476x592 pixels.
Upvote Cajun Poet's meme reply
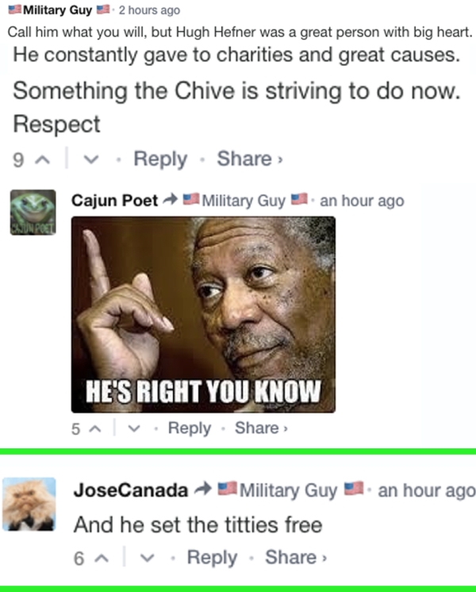(x=94, y=429)
